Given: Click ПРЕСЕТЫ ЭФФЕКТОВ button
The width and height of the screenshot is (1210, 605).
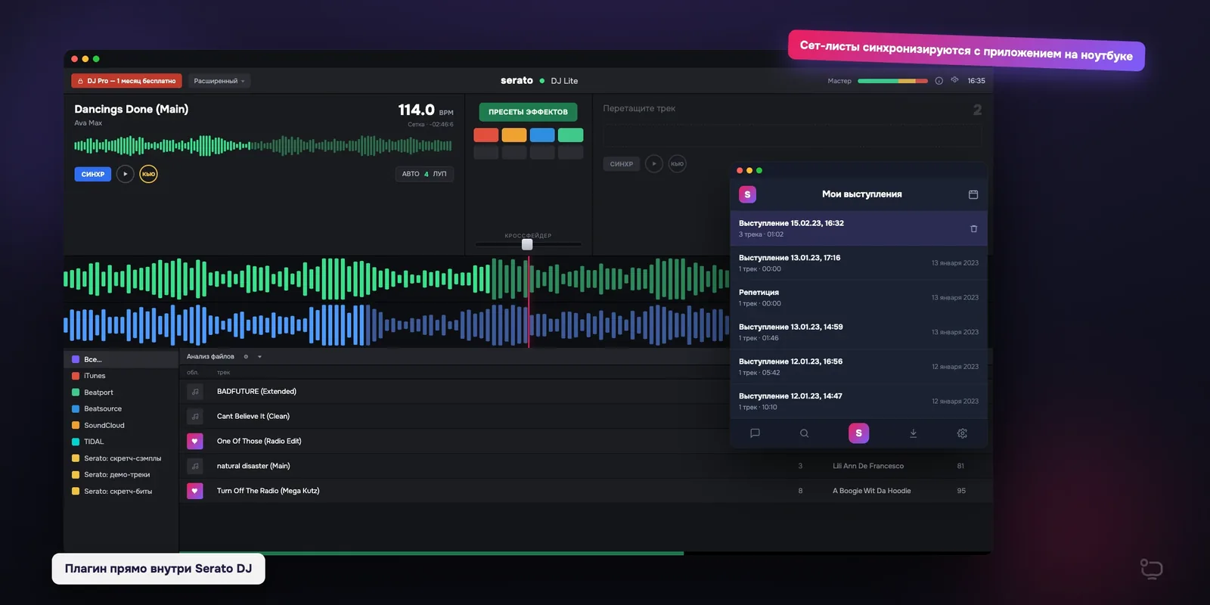Looking at the screenshot, I should [528, 112].
